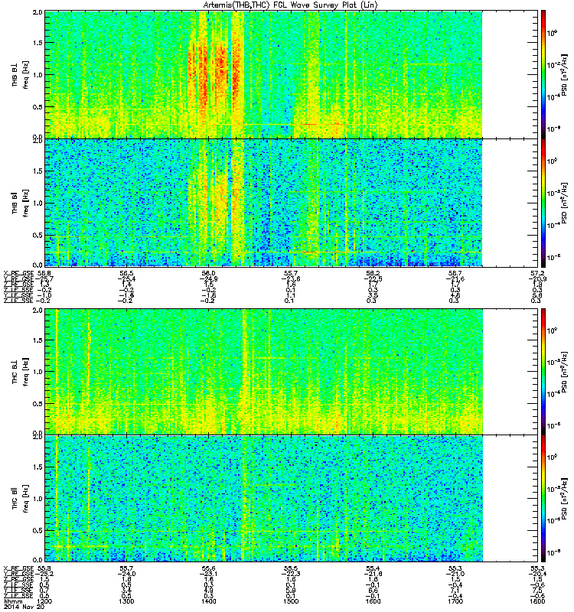574x612 pixels.
Task: Click the date label "2014 Nov 20"
Action: (24, 607)
